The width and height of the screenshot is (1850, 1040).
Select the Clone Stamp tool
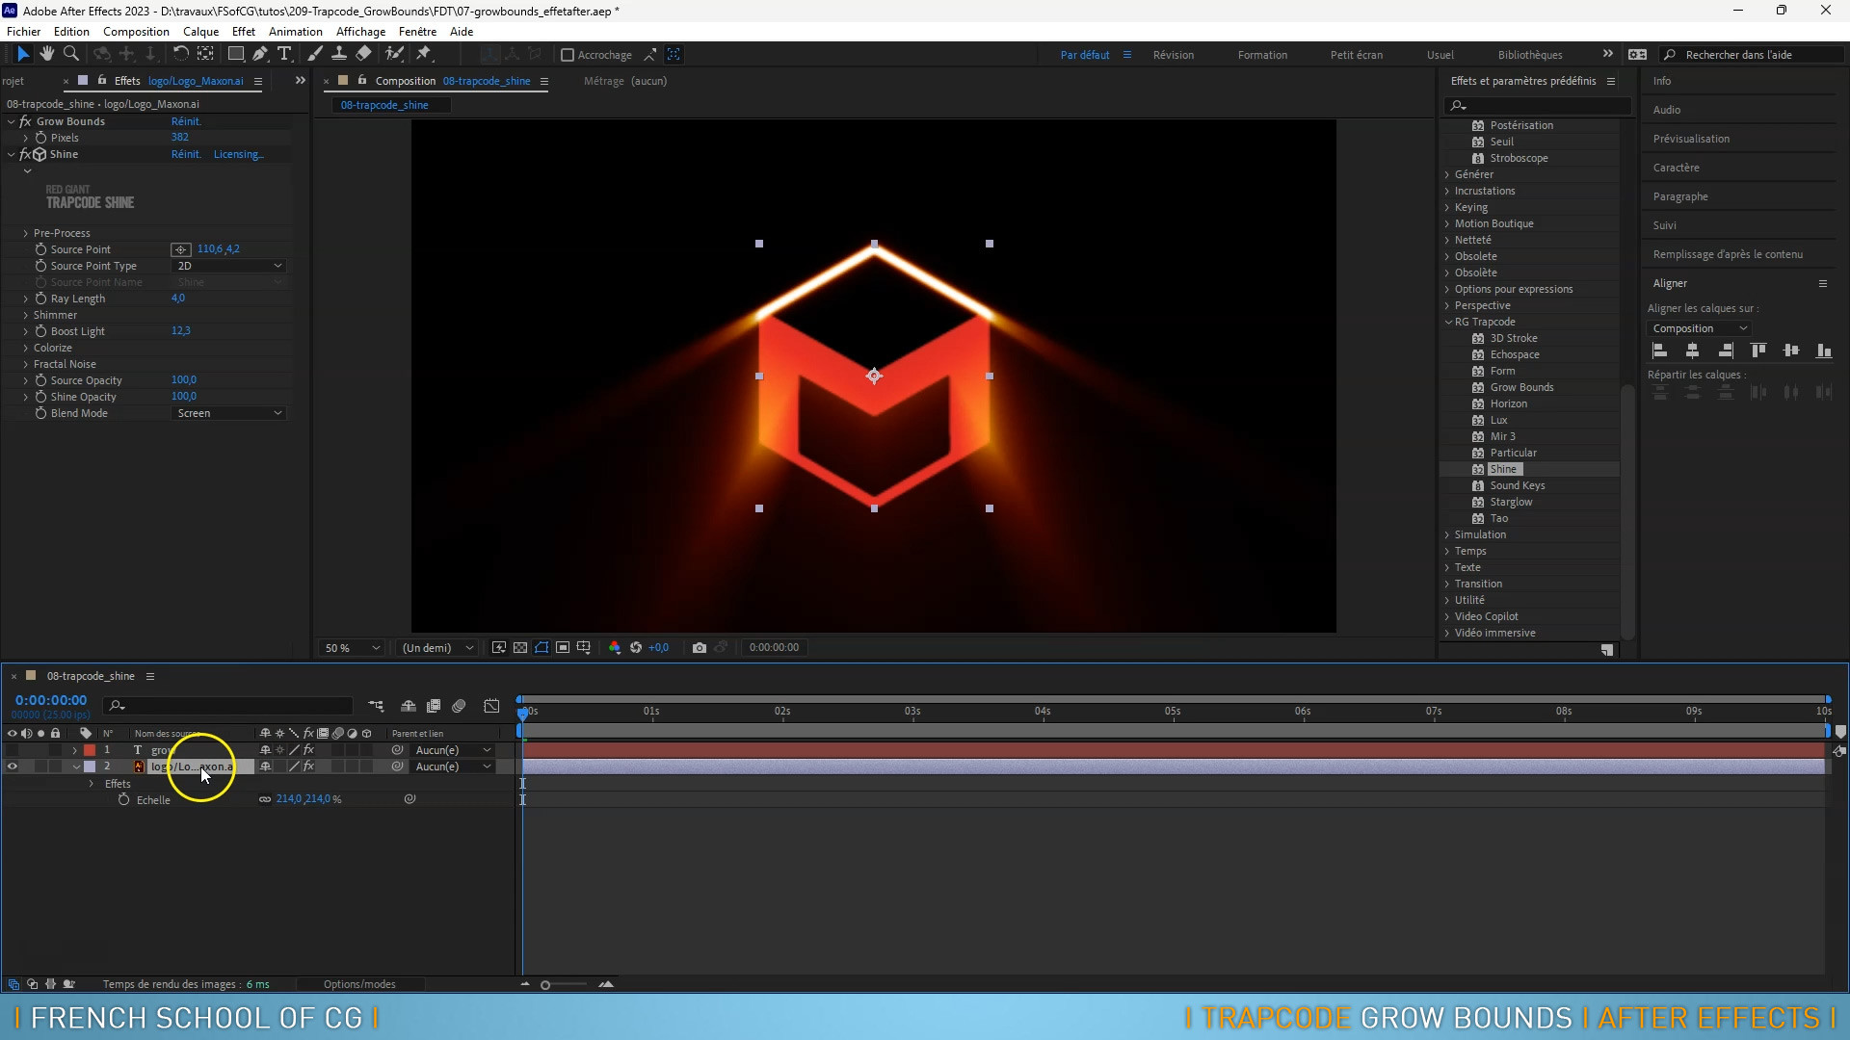[x=339, y=54]
